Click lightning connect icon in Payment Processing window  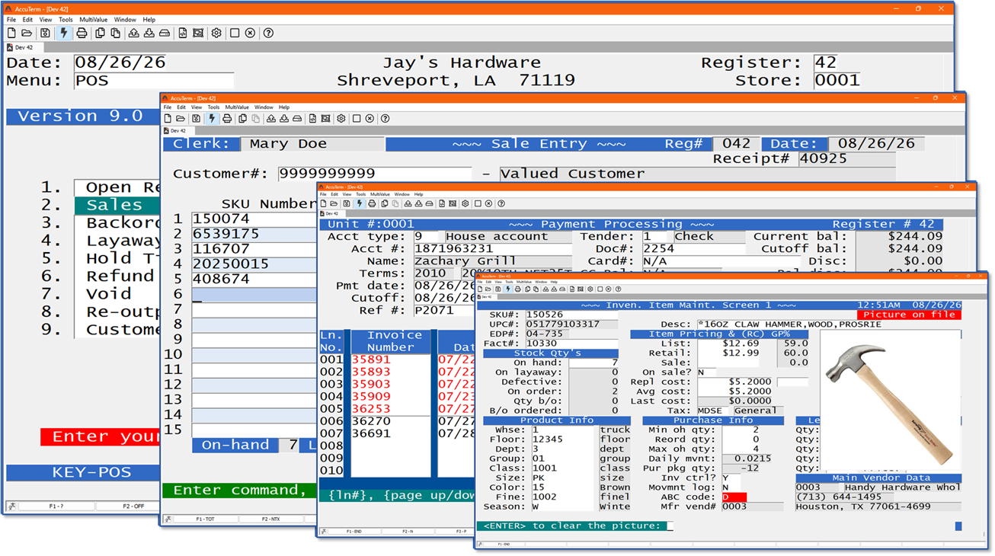[x=359, y=204]
